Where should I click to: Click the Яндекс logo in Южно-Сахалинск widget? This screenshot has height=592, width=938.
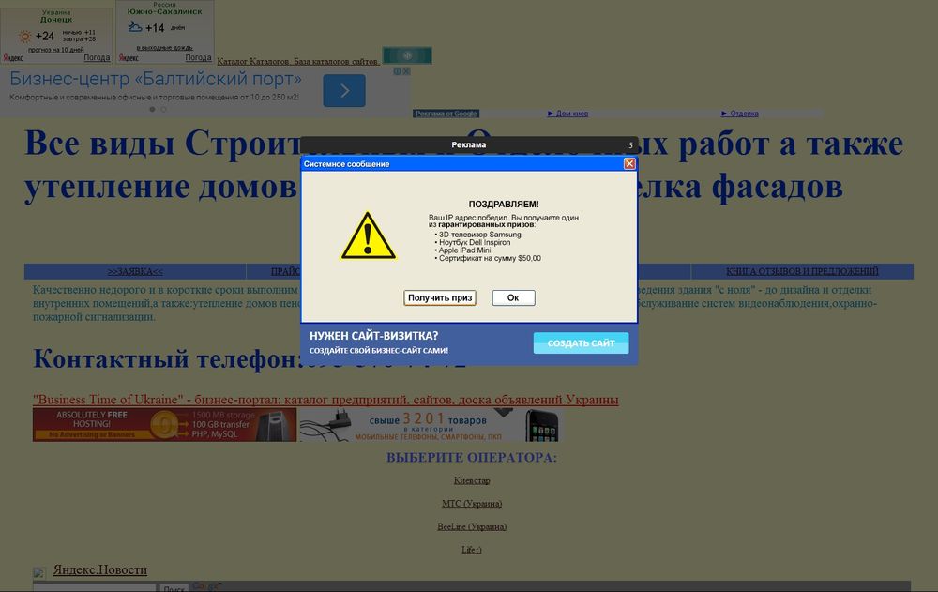click(129, 58)
